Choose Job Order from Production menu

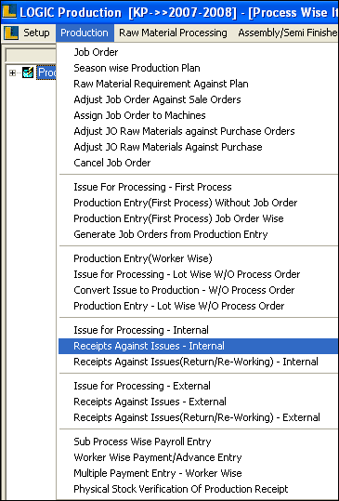coord(96,52)
